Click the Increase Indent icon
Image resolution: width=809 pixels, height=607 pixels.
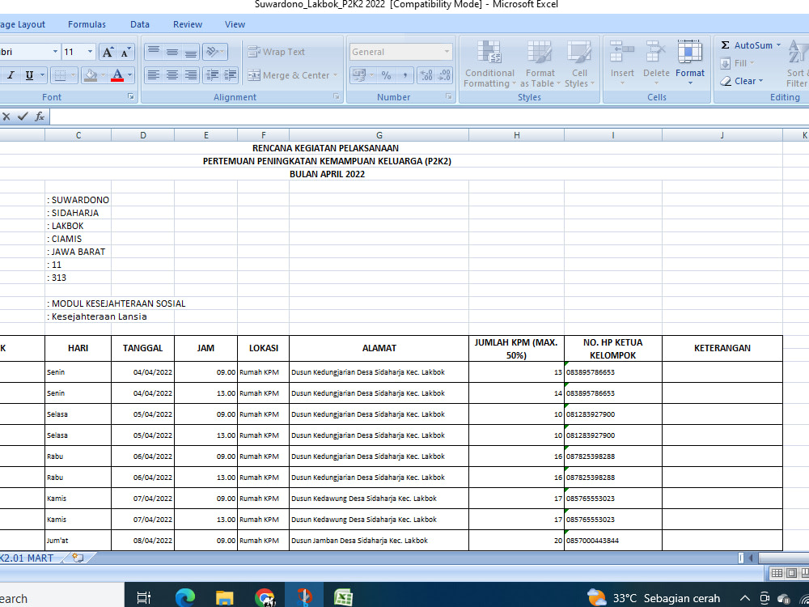[230, 75]
